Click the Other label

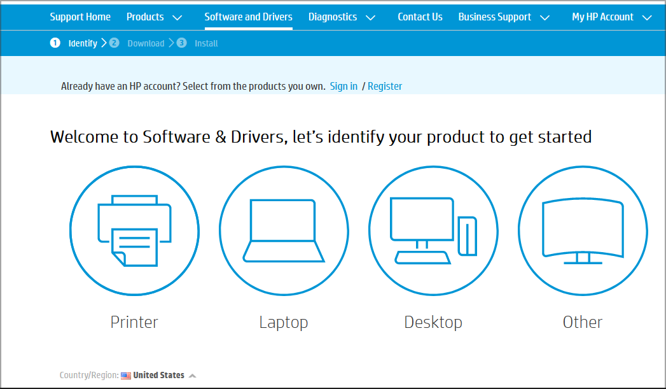[583, 322]
